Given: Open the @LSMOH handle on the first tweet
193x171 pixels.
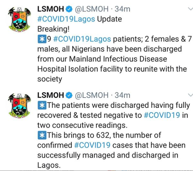Looking at the screenshot, I should click(x=92, y=9).
